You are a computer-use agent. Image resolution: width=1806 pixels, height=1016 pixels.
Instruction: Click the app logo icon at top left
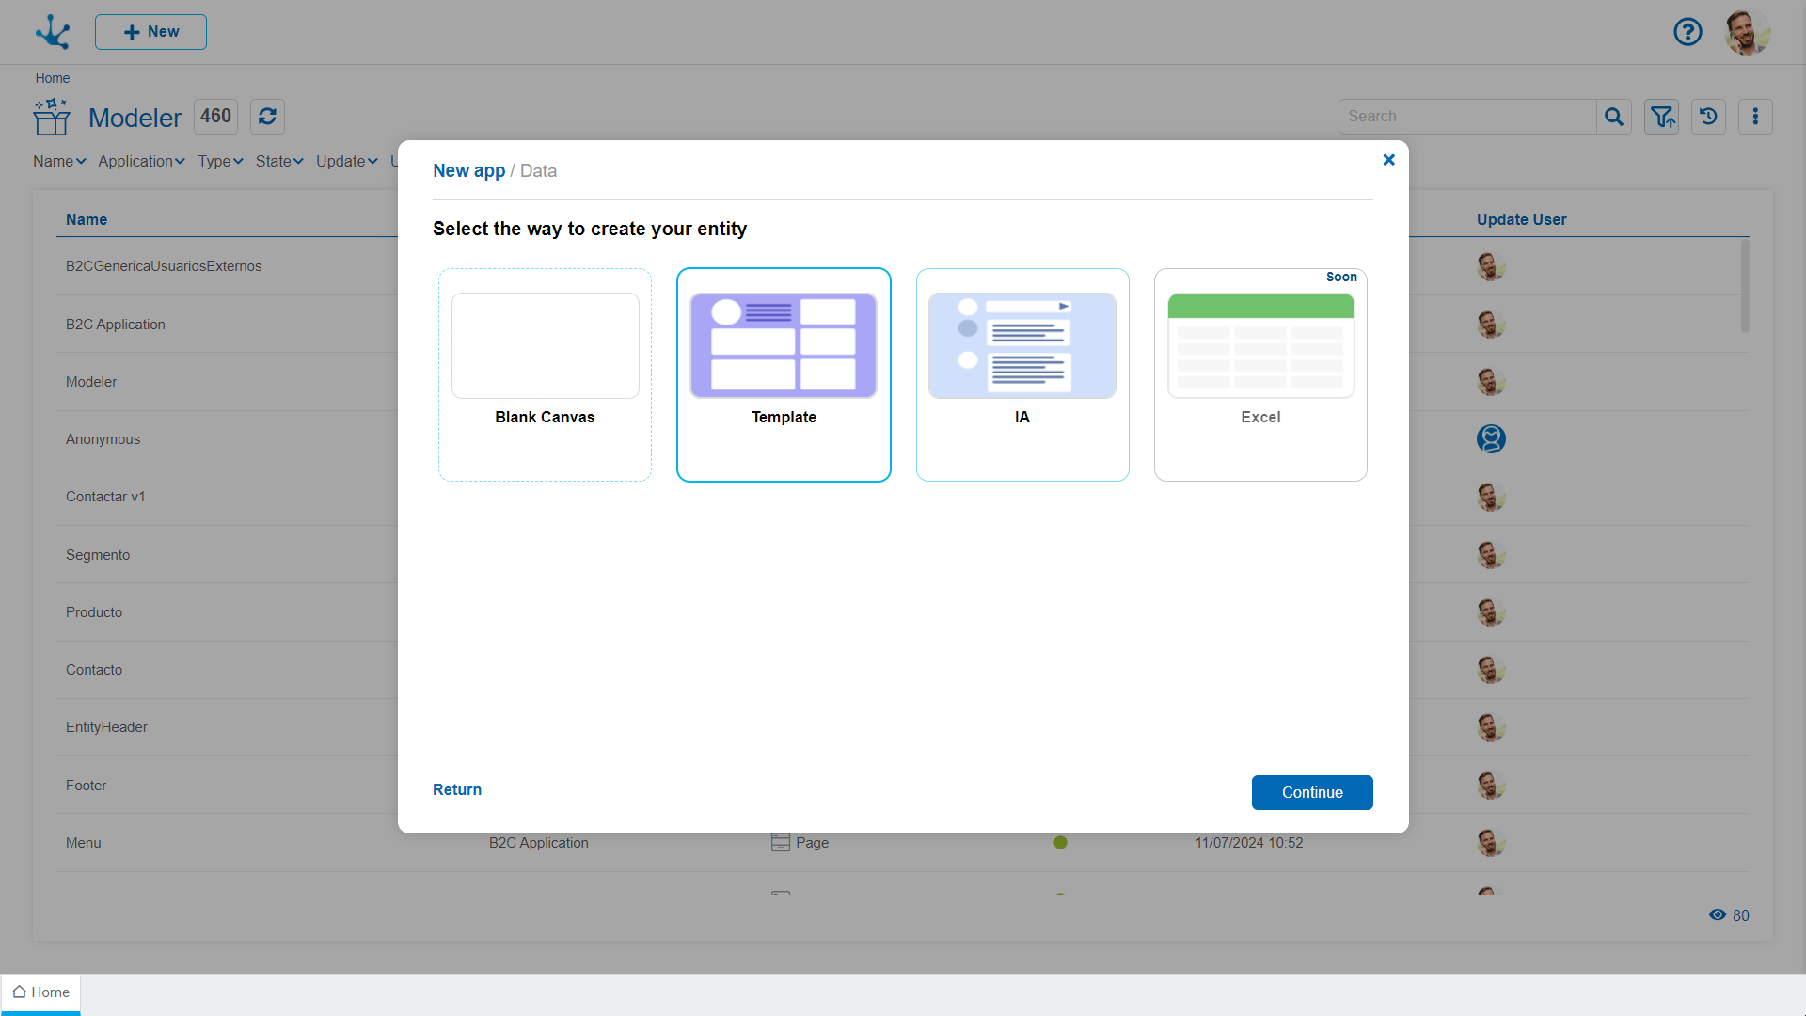click(x=53, y=32)
